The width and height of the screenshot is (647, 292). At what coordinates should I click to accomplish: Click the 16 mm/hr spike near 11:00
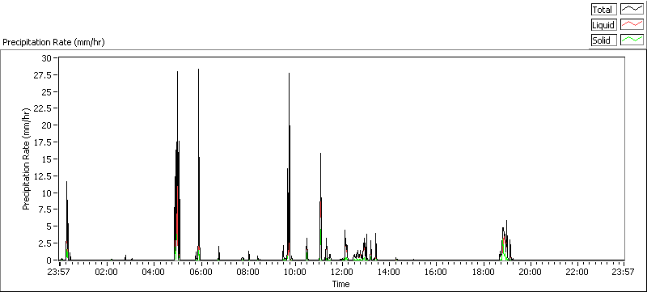pos(320,206)
